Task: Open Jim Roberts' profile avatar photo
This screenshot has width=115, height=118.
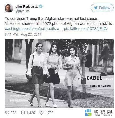Action: pos(9,8)
